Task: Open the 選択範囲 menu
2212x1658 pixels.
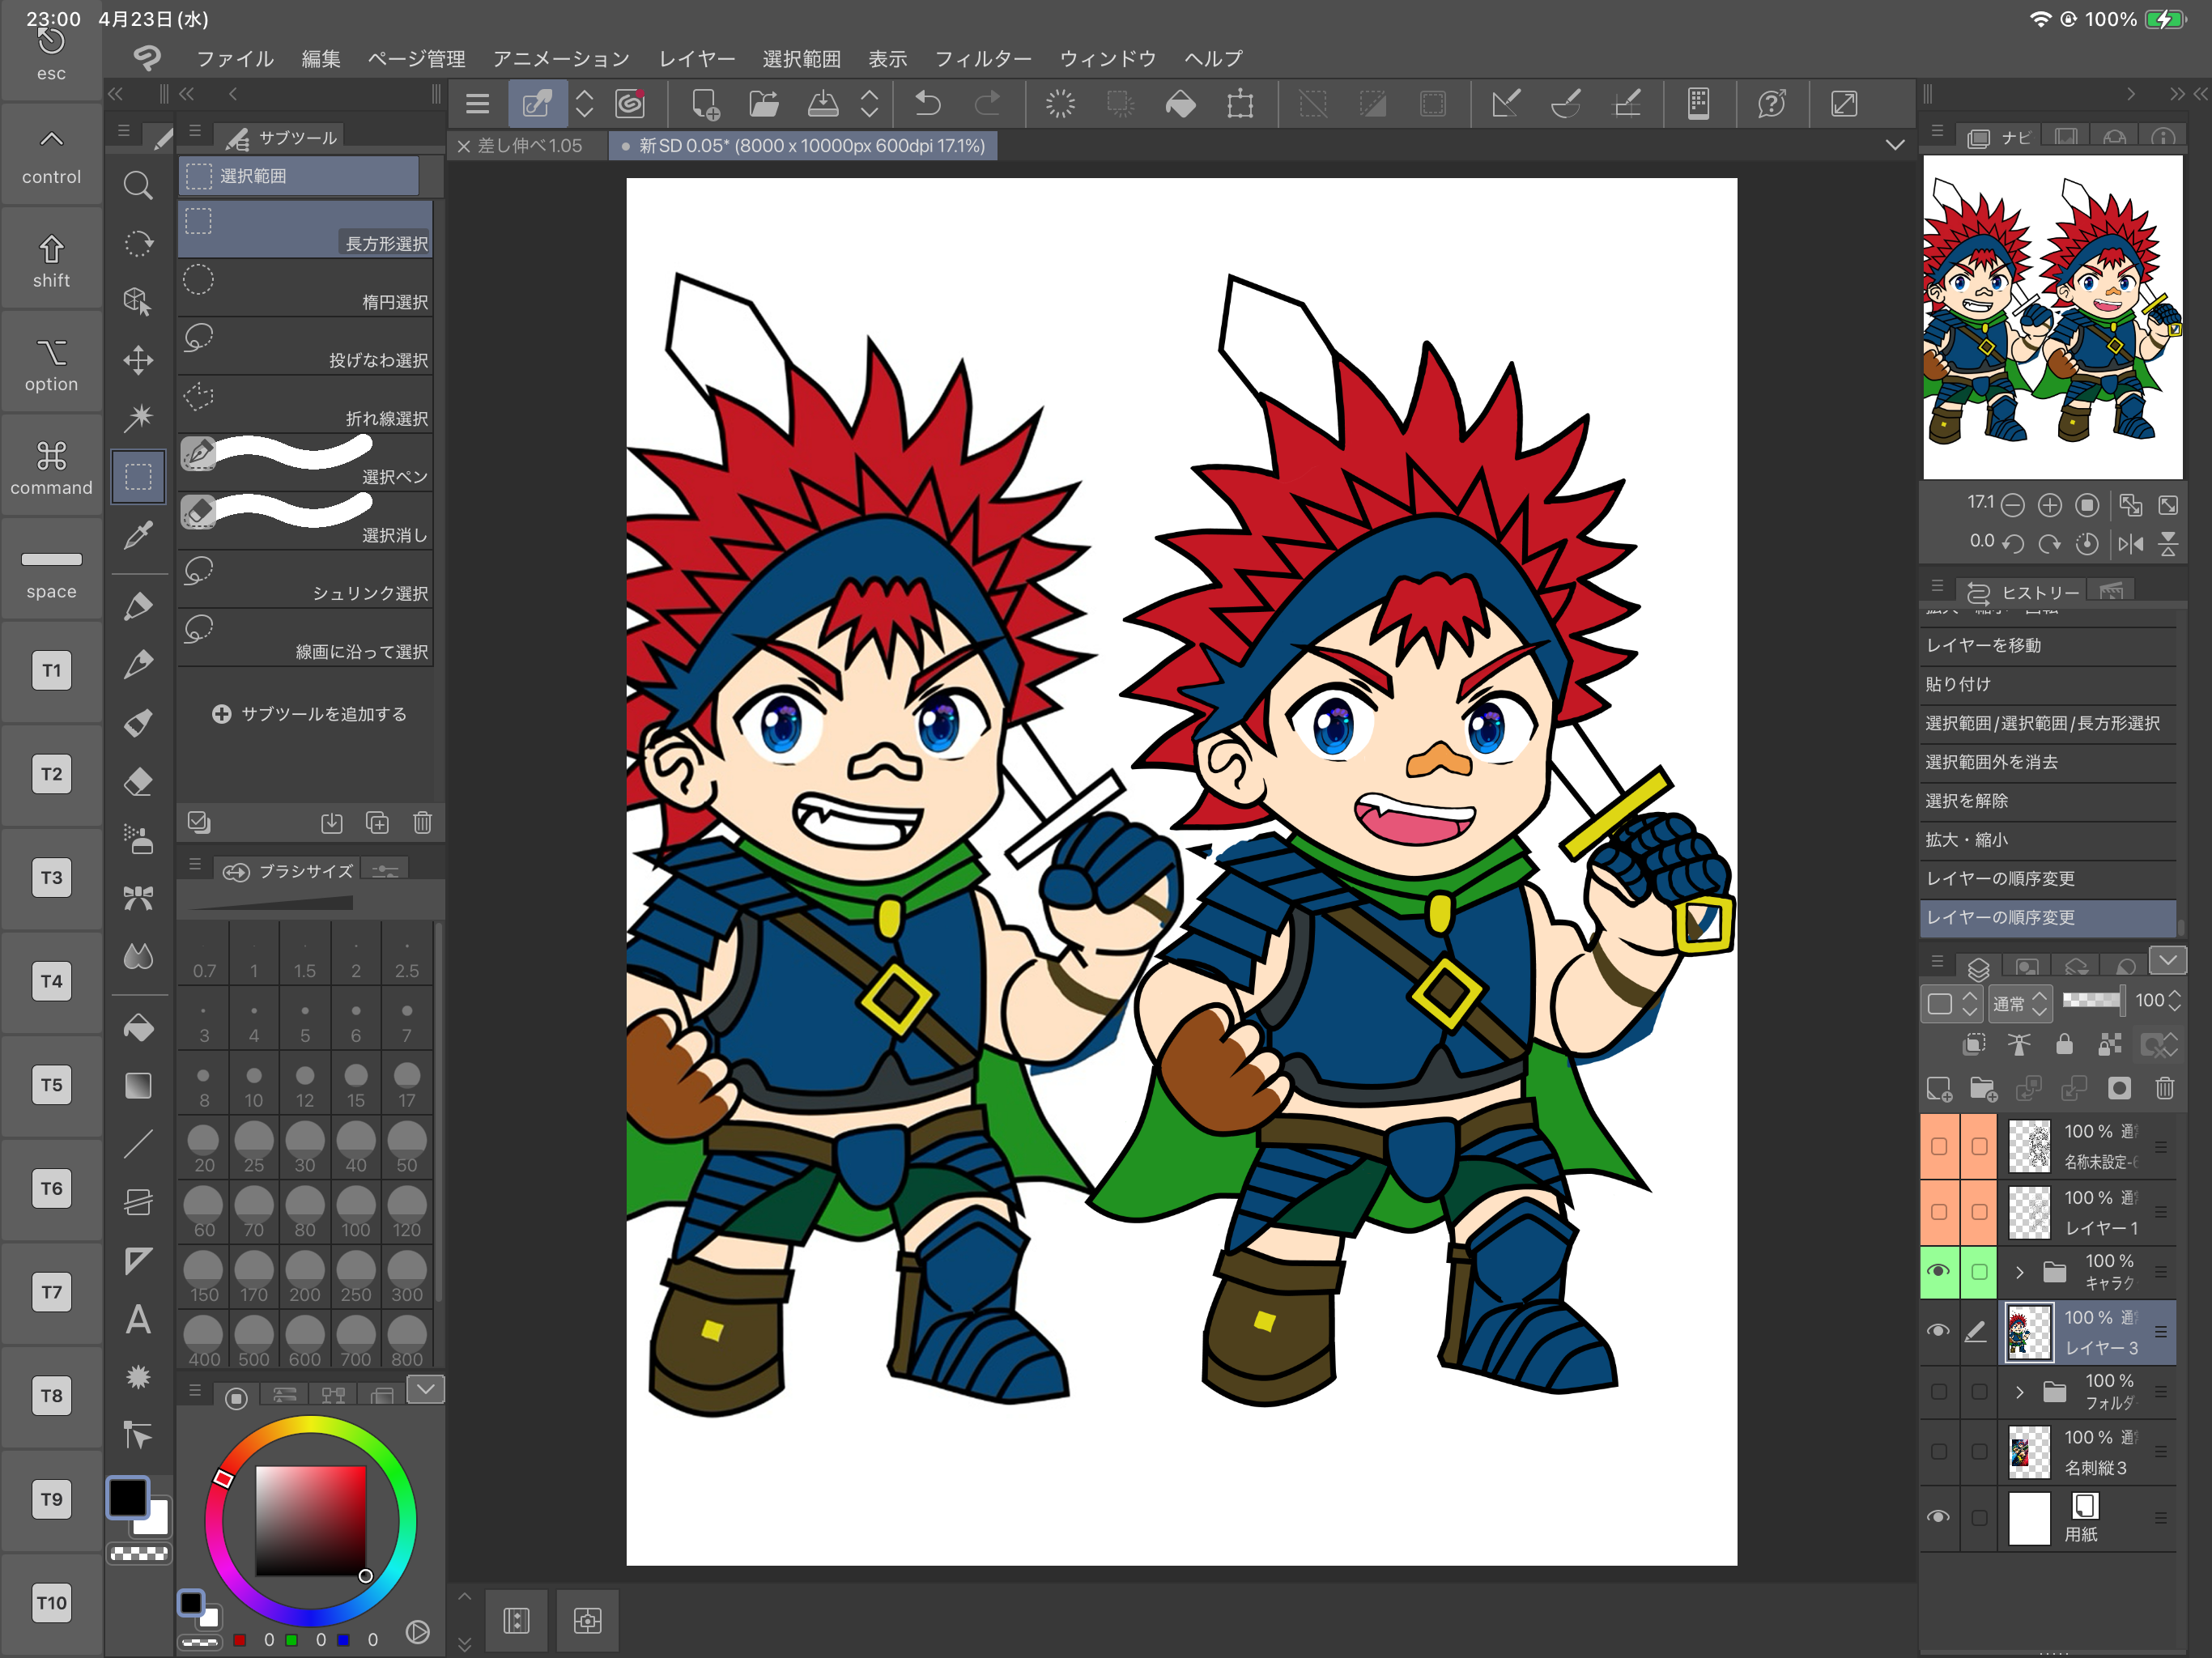Action: click(x=801, y=59)
